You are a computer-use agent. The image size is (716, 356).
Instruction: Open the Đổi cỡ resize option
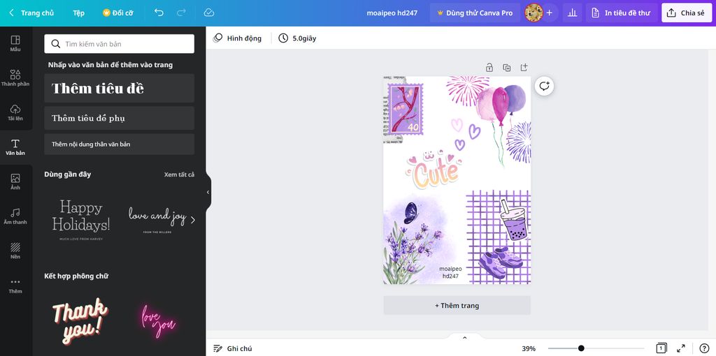tap(117, 13)
